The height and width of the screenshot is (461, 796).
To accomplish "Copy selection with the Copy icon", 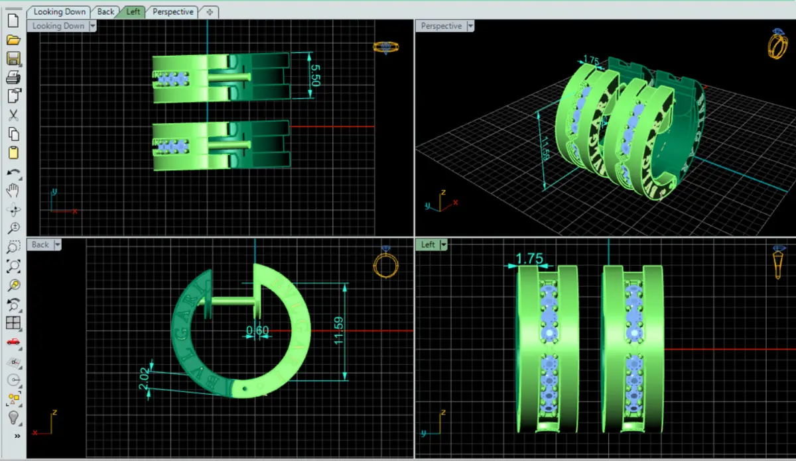I will pos(13,134).
